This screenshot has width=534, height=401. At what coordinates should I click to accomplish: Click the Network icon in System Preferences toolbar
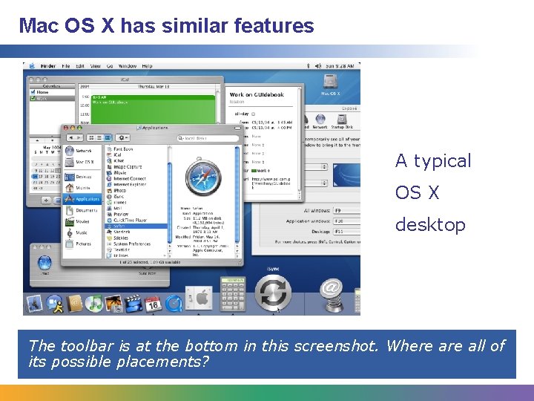tap(320, 122)
